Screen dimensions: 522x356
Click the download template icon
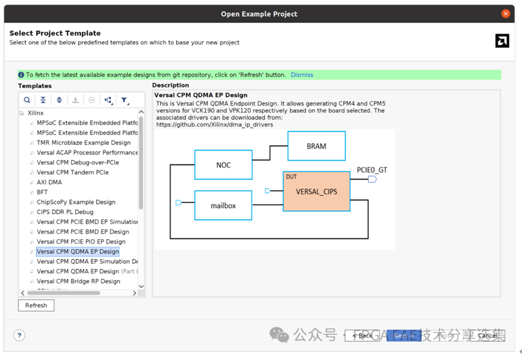tap(75, 100)
